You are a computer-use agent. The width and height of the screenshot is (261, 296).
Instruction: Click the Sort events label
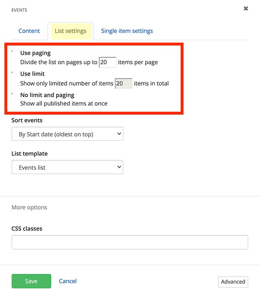click(x=27, y=120)
